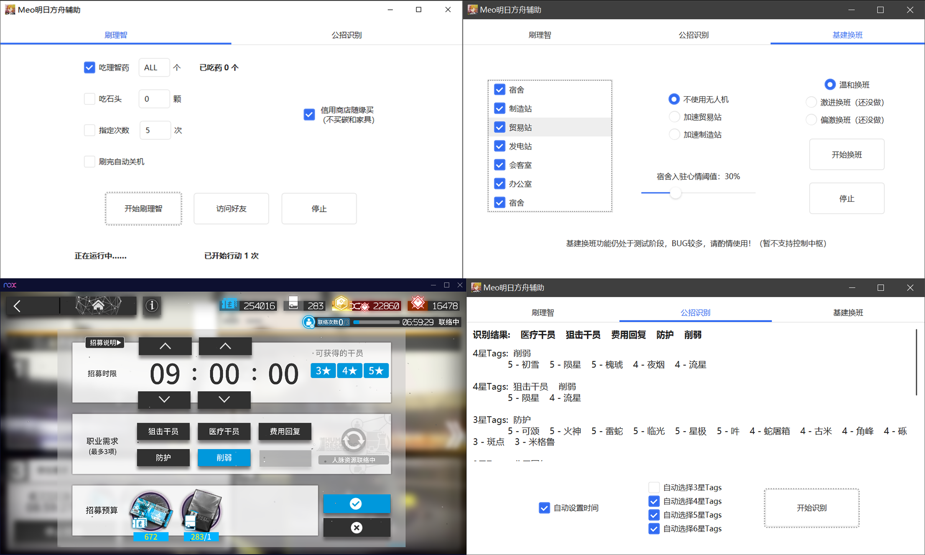Image resolution: width=925 pixels, height=555 pixels.
Task: Click the 开始识别 button
Action: (812, 508)
